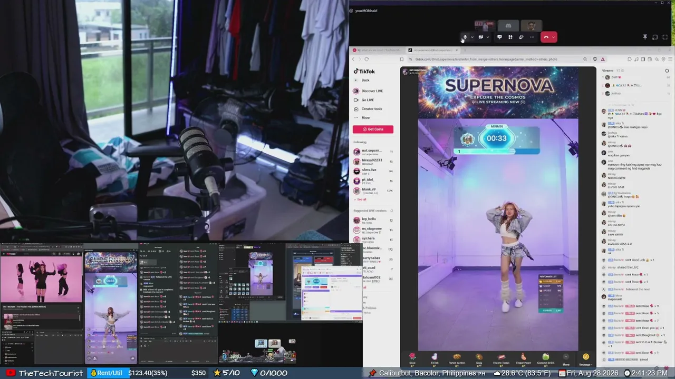Expand More gifts in the gift bar
The height and width of the screenshot is (379, 675).
pyautogui.click(x=566, y=360)
